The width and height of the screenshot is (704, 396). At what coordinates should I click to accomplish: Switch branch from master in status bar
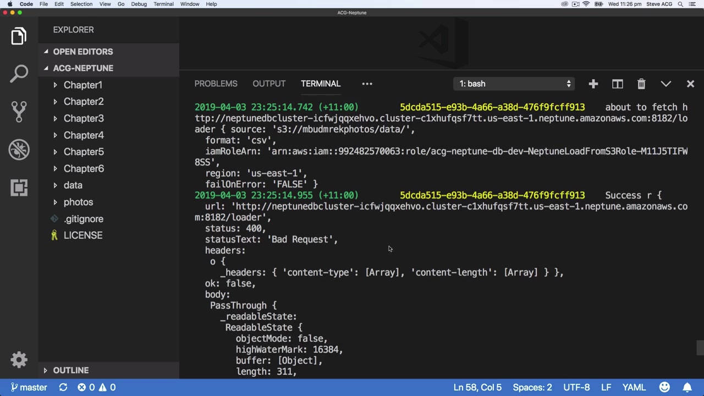[x=29, y=387]
